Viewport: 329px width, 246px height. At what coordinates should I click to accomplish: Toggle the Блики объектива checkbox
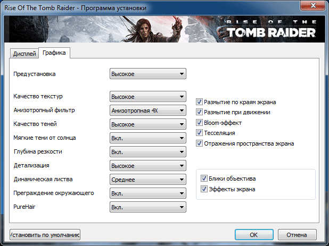204,179
